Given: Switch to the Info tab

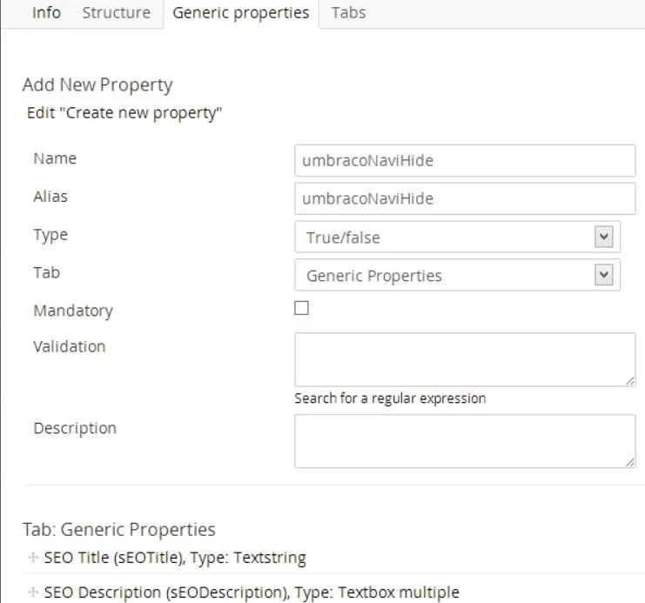Looking at the screenshot, I should tap(46, 13).
